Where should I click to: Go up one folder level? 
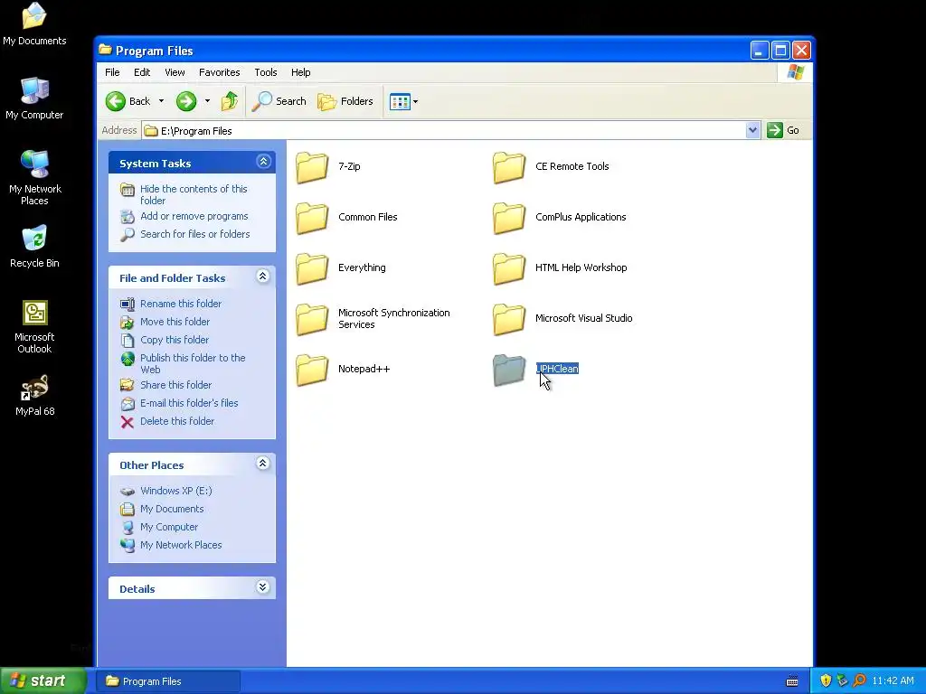(230, 101)
